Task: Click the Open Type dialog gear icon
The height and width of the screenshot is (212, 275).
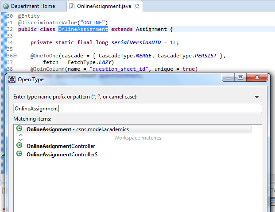Action: [12, 79]
